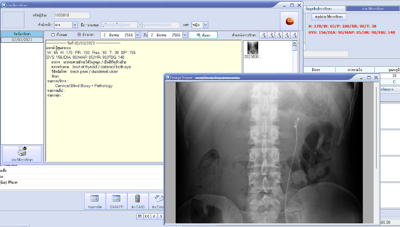Click the temperature cell showing 38
The width and height of the screenshot is (400, 227).
pyautogui.click(x=390, y=76)
